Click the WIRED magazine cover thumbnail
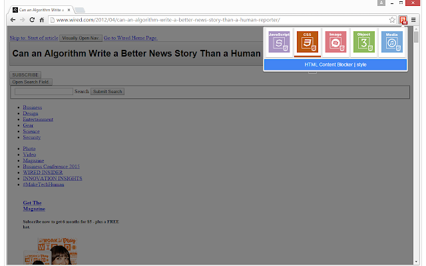The image size is (426, 266). pyautogui.click(x=51, y=251)
